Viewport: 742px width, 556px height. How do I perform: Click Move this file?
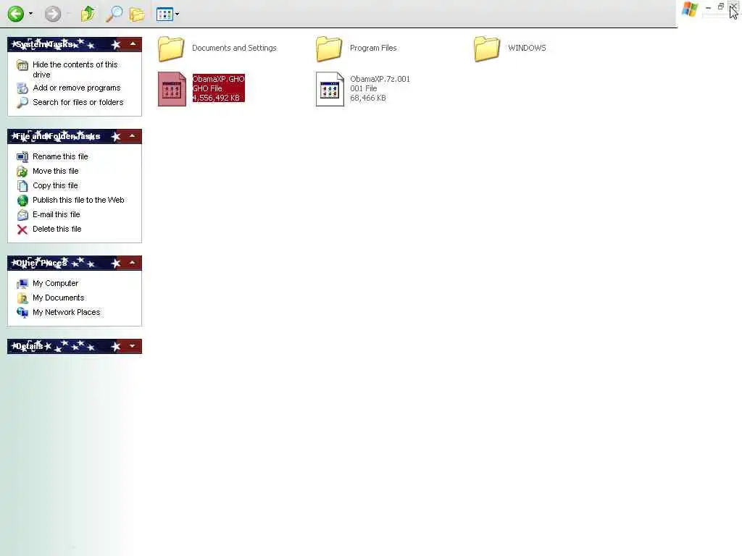click(55, 171)
